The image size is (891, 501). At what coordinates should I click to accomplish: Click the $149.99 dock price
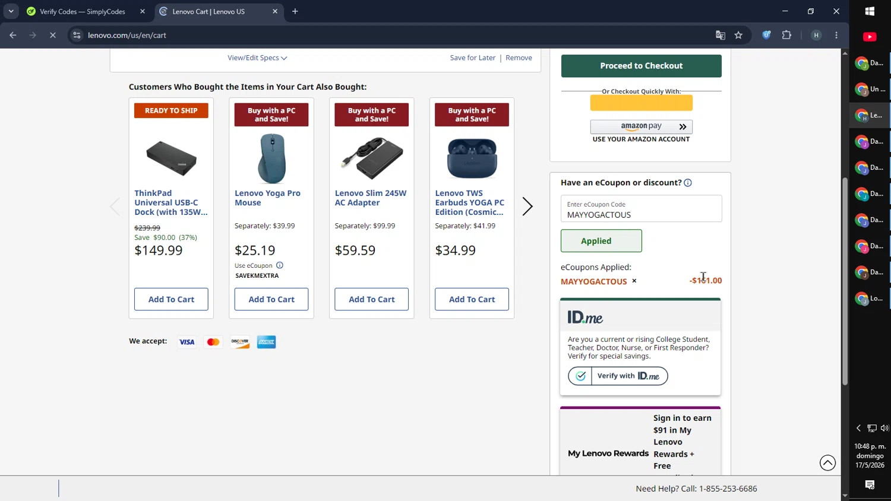159,251
